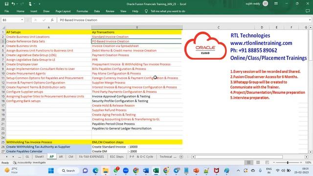Switch to Page Layout view icon
The image size is (313, 176).
pyautogui.click(x=258, y=162)
